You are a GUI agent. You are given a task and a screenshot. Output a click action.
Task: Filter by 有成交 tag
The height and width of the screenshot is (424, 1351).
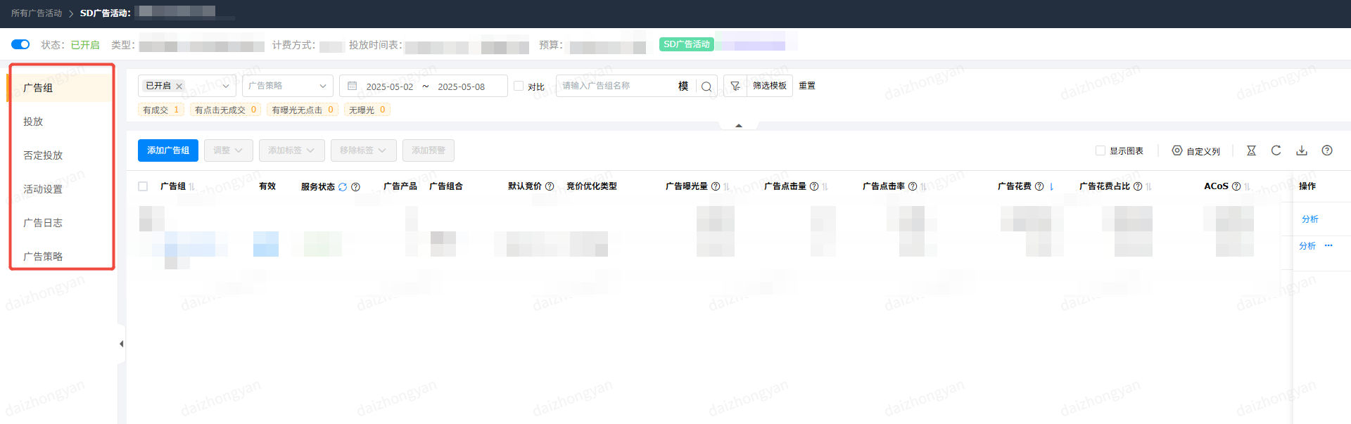click(161, 110)
